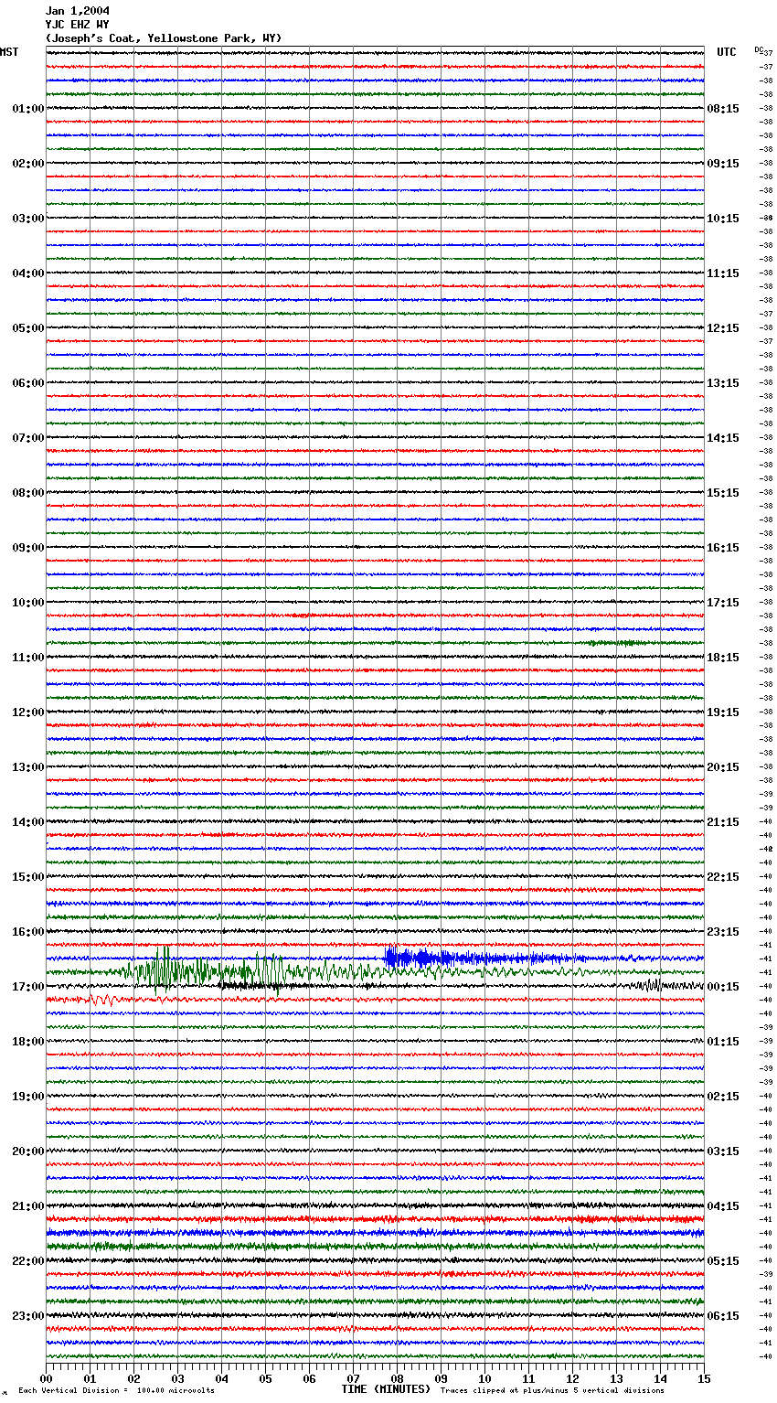Click the 01:15 UTC time label
This screenshot has width=777, height=1403.
(x=723, y=1042)
